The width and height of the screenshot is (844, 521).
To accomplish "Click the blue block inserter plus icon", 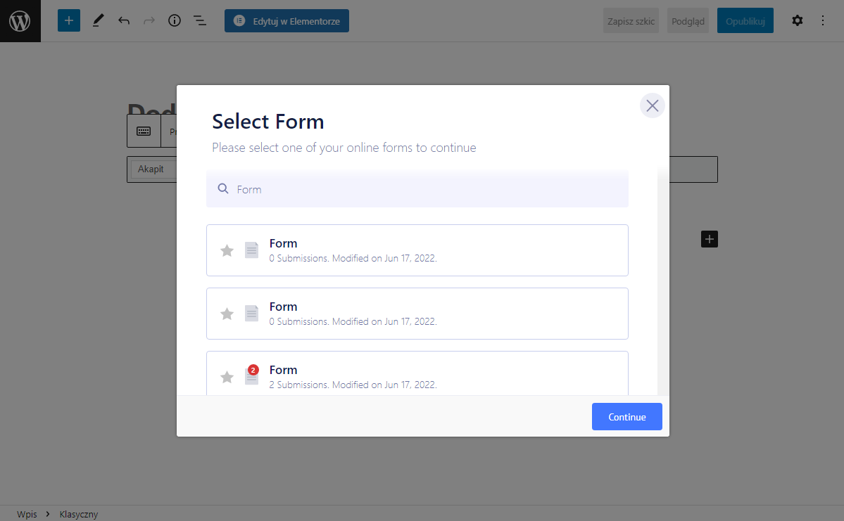I will click(x=69, y=21).
